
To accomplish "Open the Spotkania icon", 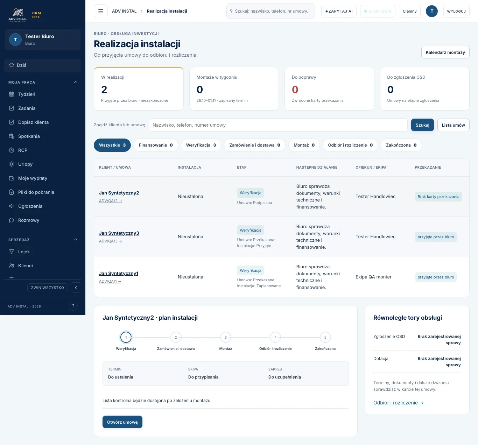I will click(12, 136).
